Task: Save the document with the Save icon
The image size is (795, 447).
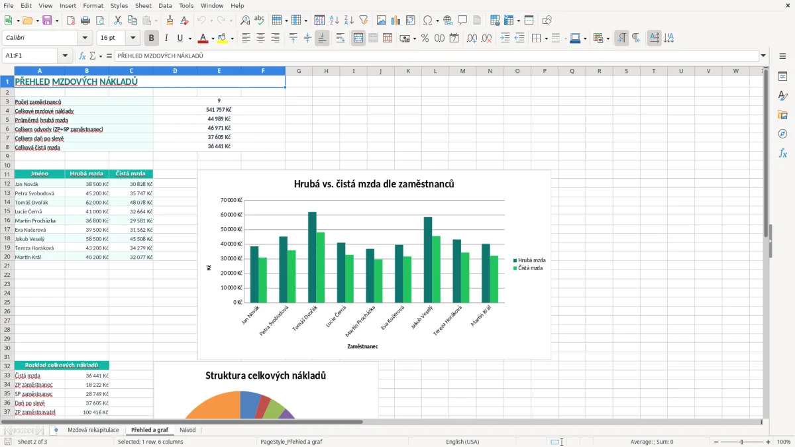Action: click(47, 21)
